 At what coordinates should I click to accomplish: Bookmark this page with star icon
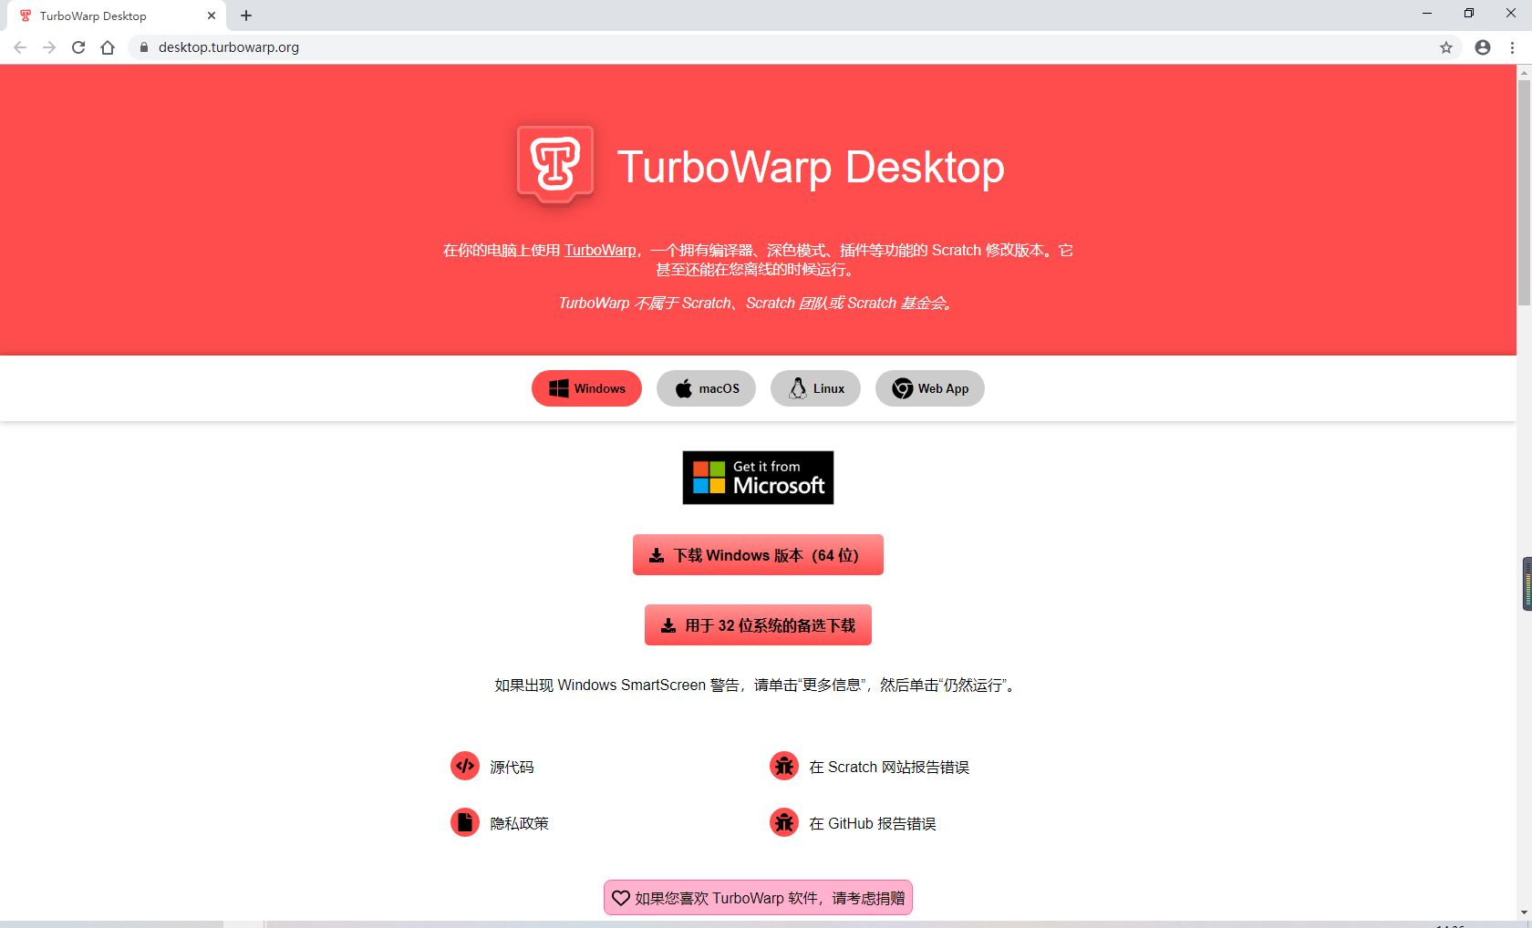[x=1446, y=47]
